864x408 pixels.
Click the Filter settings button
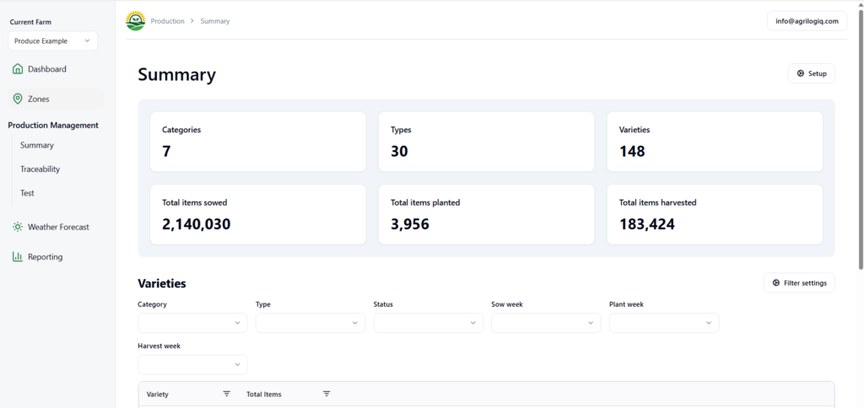(799, 282)
